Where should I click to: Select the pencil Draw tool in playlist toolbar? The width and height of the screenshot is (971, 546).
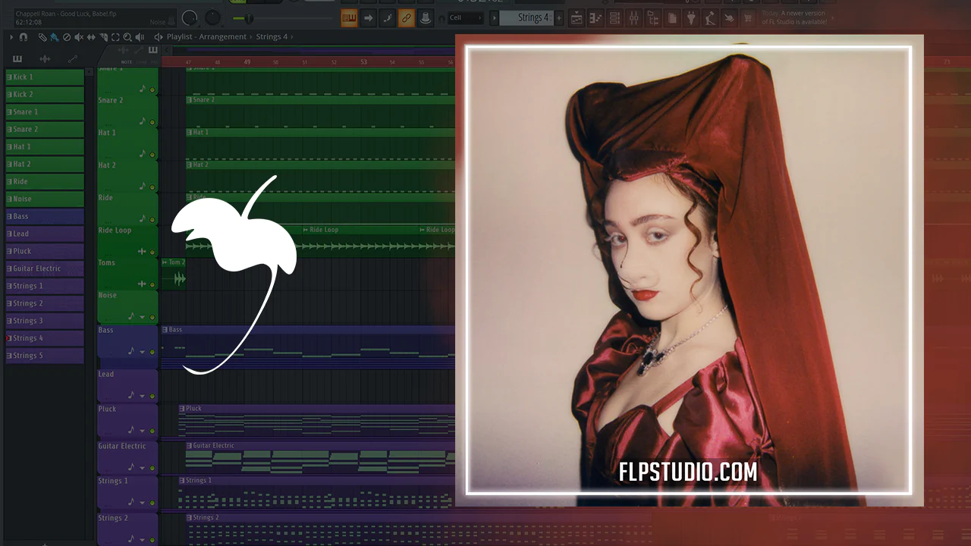click(x=42, y=36)
